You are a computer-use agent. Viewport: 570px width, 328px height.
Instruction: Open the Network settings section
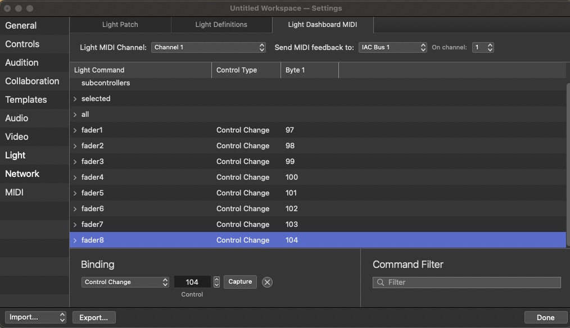(x=22, y=174)
